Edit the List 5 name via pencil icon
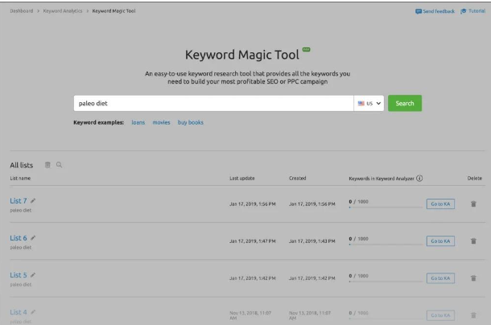Screen dimensions: 491x325 click(33, 275)
